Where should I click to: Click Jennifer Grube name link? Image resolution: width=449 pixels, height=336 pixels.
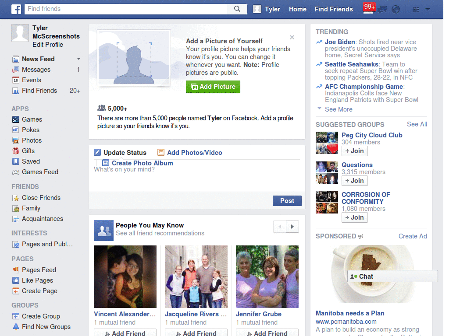259,314
